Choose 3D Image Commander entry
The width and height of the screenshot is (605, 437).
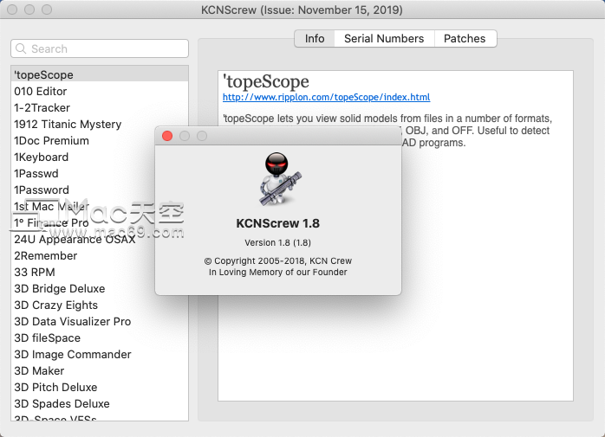pos(100,355)
